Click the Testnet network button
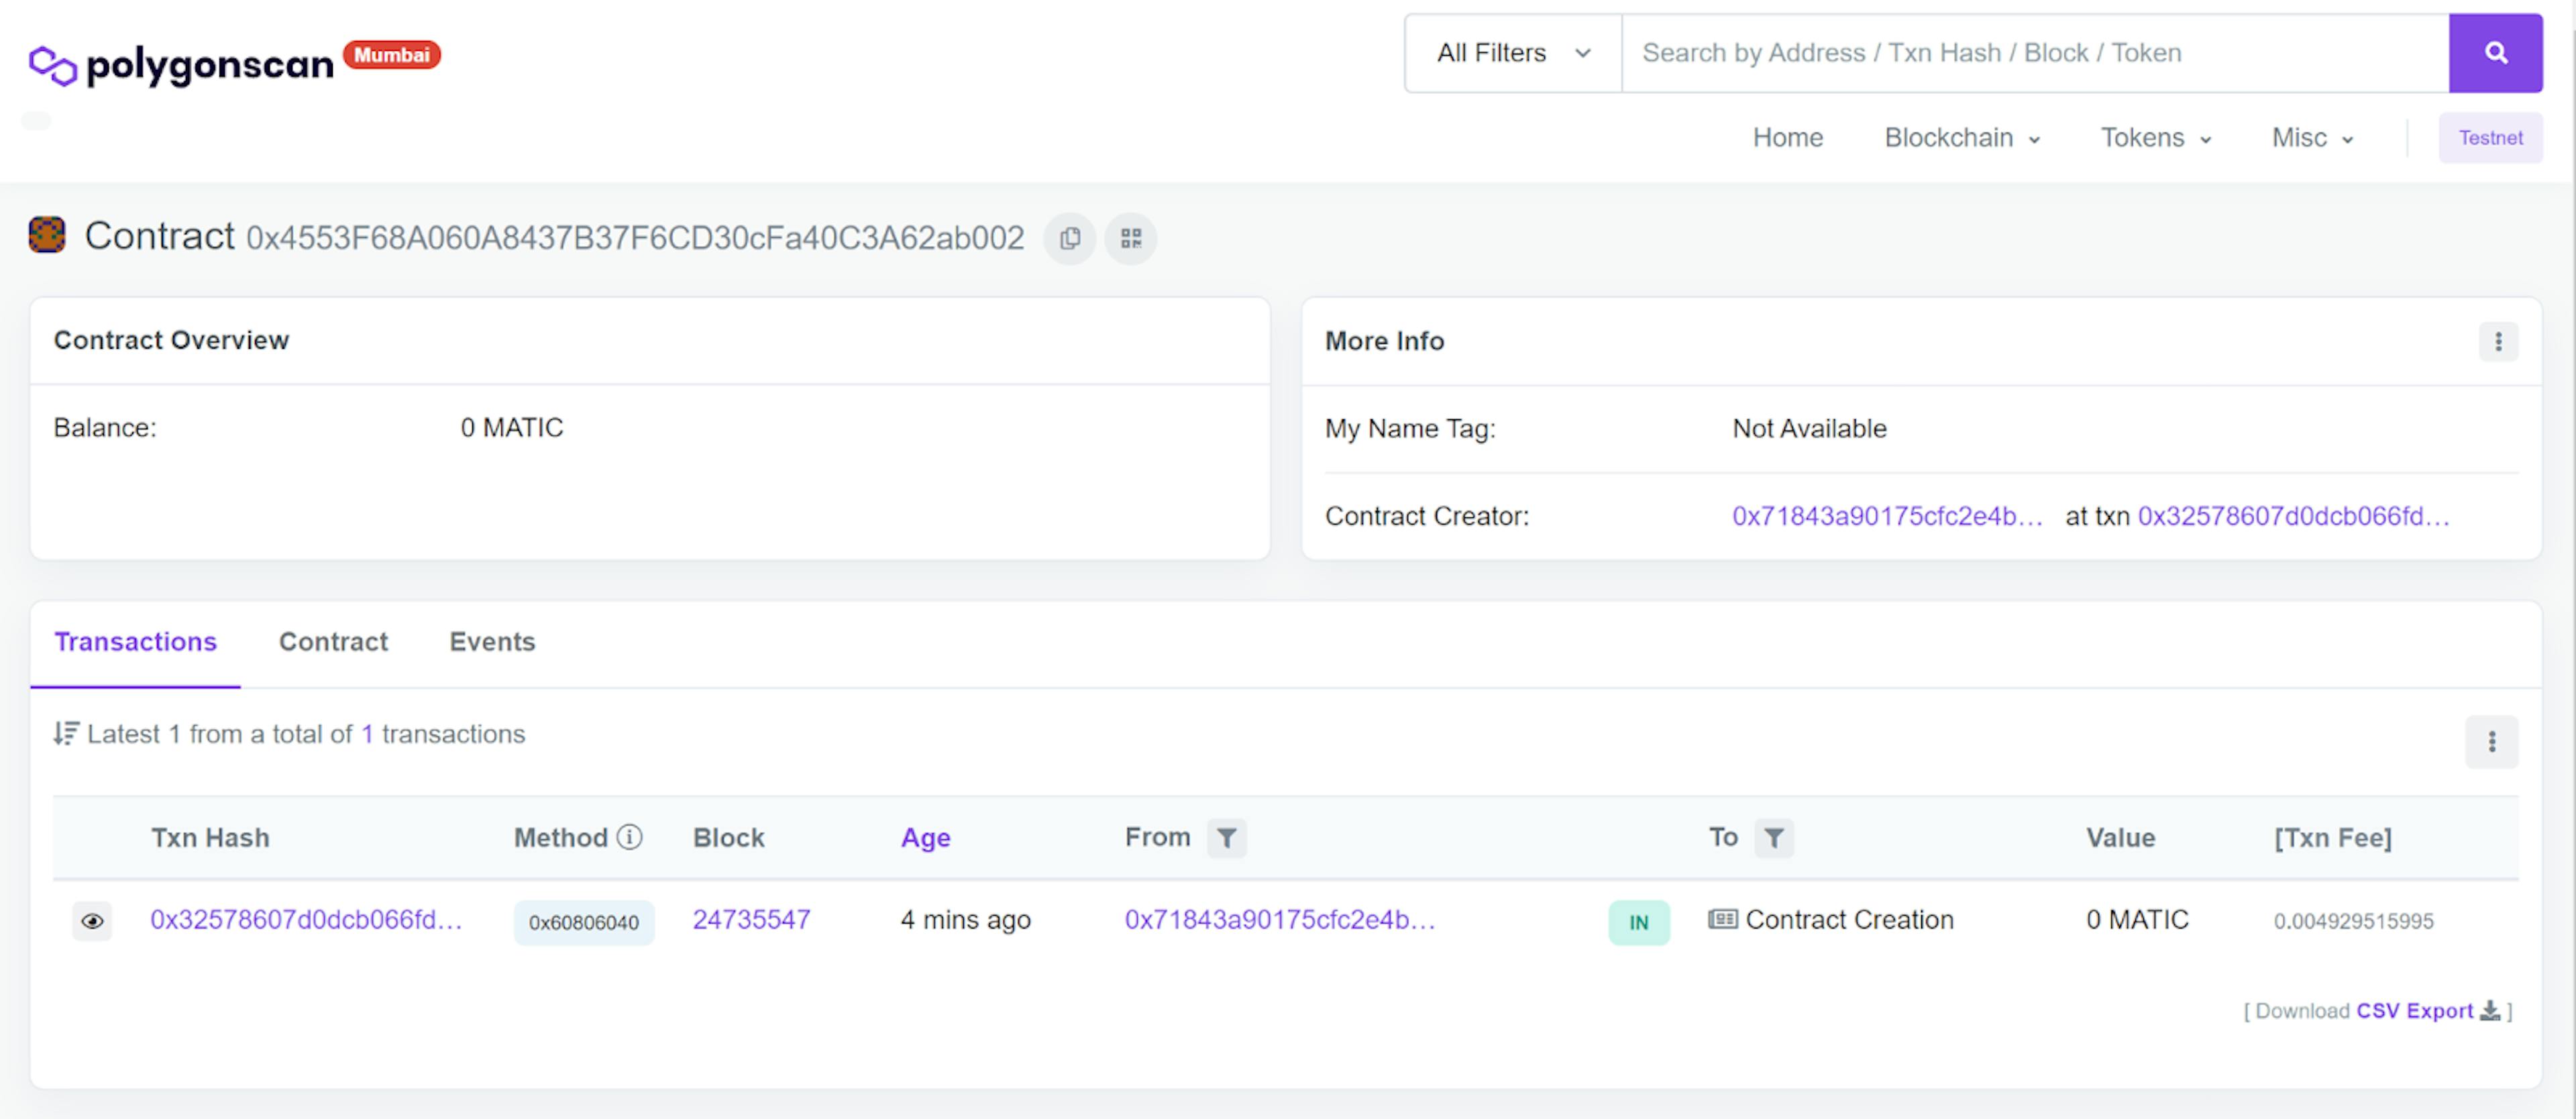Image resolution: width=2576 pixels, height=1119 pixels. (2490, 138)
